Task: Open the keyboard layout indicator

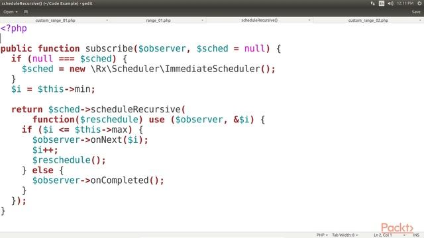Action: coord(382,3)
